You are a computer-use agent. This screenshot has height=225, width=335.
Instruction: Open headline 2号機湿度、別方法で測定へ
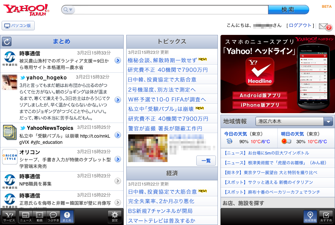(x=162, y=90)
